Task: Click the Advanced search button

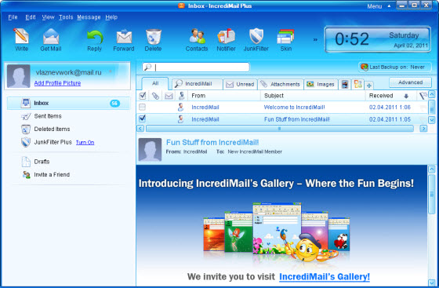Action: pos(410,82)
